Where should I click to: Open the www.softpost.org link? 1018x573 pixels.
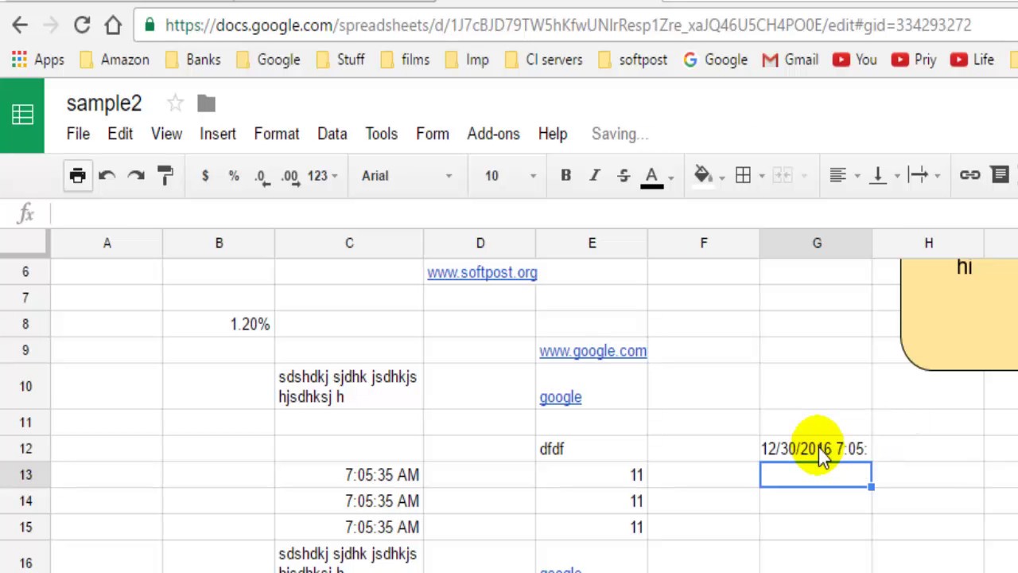click(x=482, y=273)
